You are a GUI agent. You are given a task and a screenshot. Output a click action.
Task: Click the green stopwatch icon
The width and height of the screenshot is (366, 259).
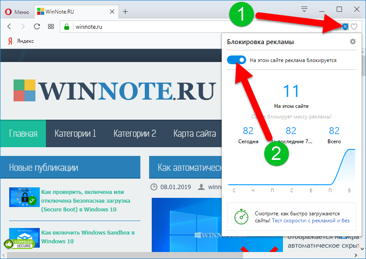241,217
